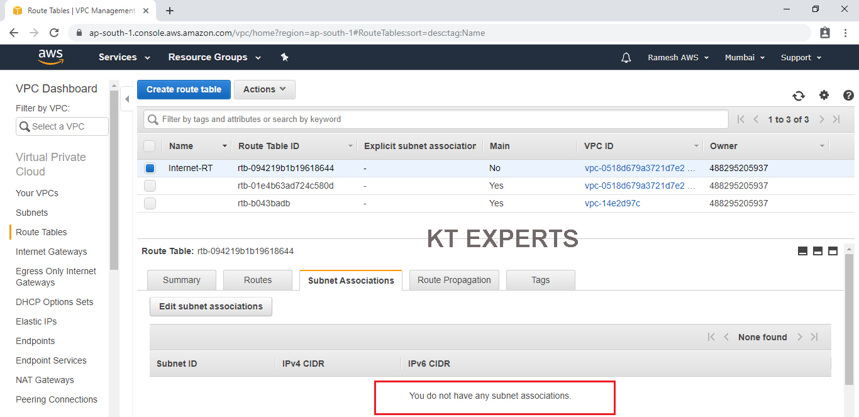Go to next page of subnet associations
This screenshot has width=859, height=417.
tap(800, 337)
